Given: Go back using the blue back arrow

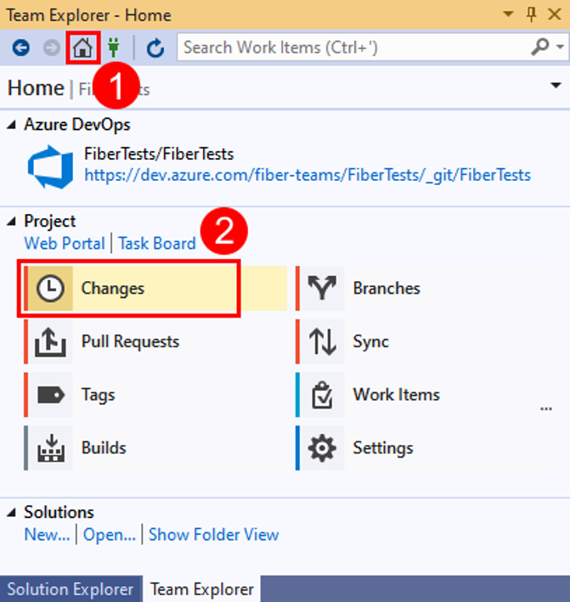Looking at the screenshot, I should click(20, 48).
